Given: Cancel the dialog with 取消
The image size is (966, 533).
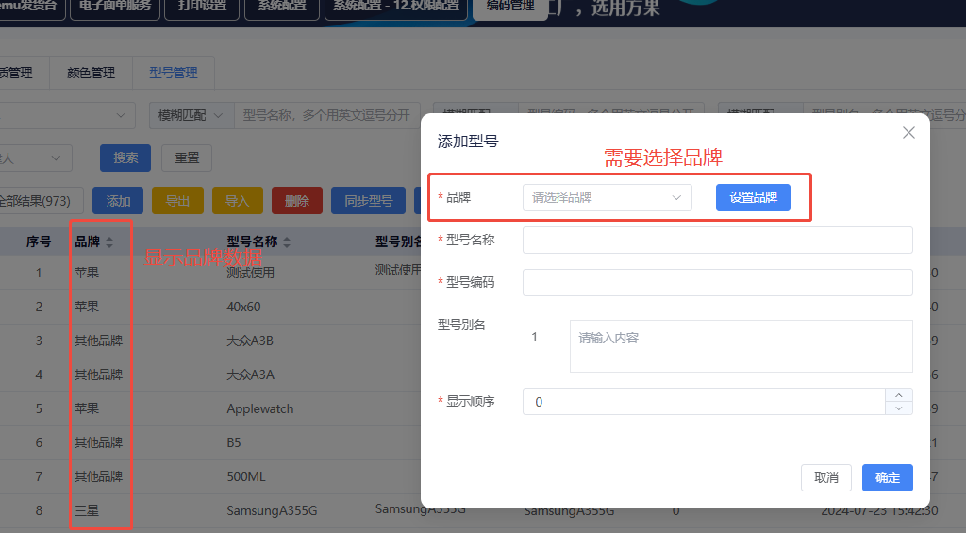Looking at the screenshot, I should click(825, 477).
